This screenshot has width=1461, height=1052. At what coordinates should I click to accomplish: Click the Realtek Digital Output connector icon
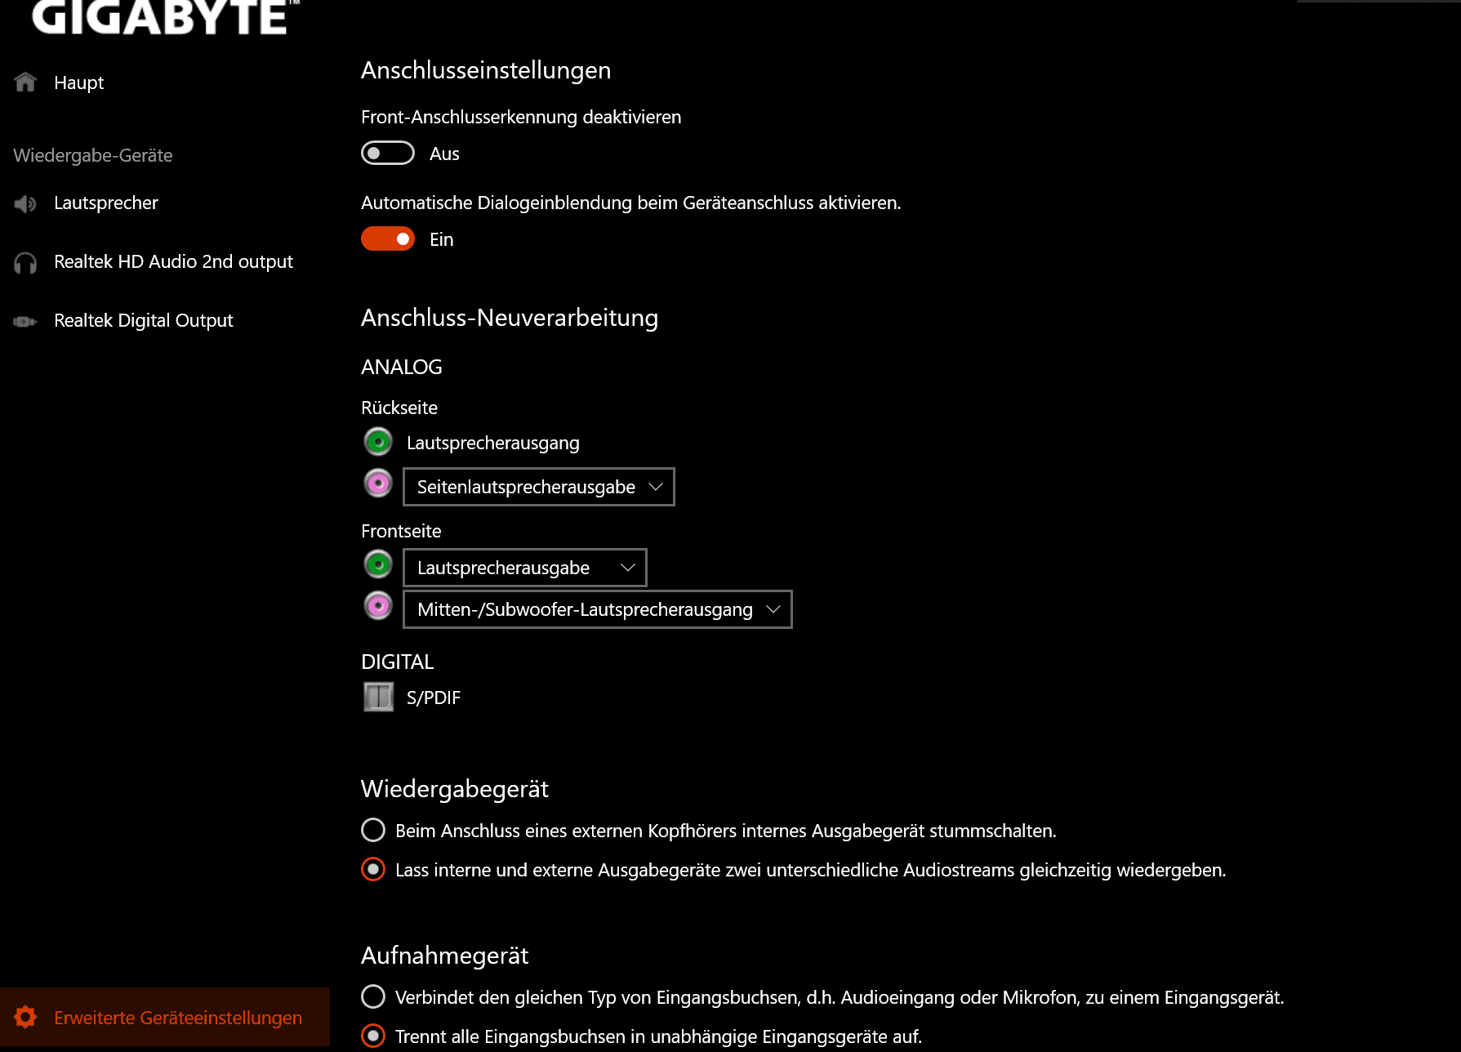click(25, 321)
